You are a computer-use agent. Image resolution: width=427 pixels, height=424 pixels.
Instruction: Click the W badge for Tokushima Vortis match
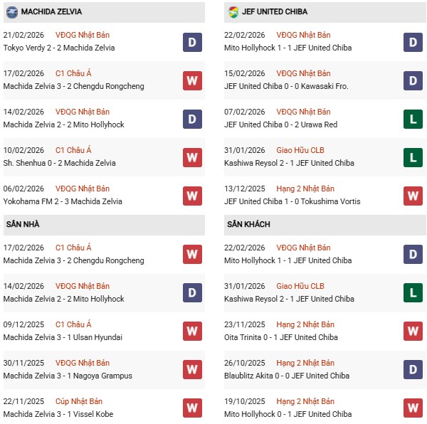click(413, 196)
